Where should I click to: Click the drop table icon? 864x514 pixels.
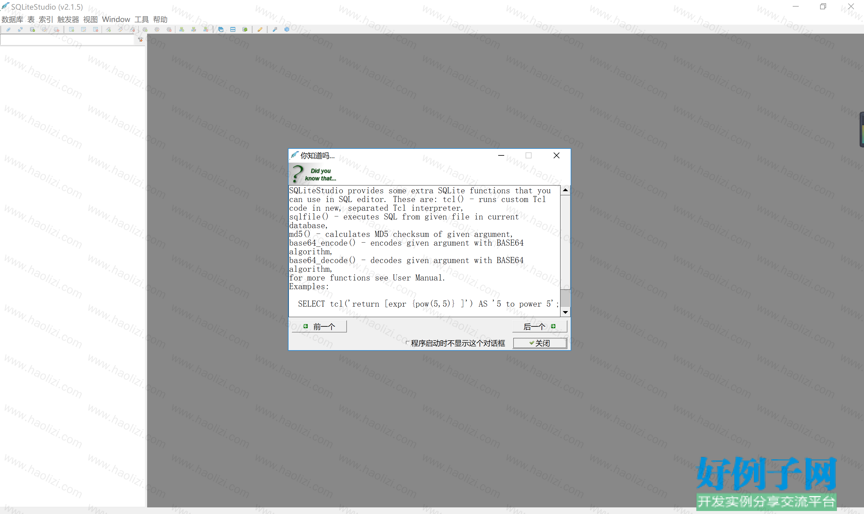point(96,29)
